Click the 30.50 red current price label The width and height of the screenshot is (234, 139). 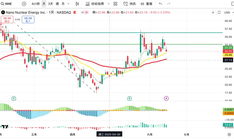228,51
